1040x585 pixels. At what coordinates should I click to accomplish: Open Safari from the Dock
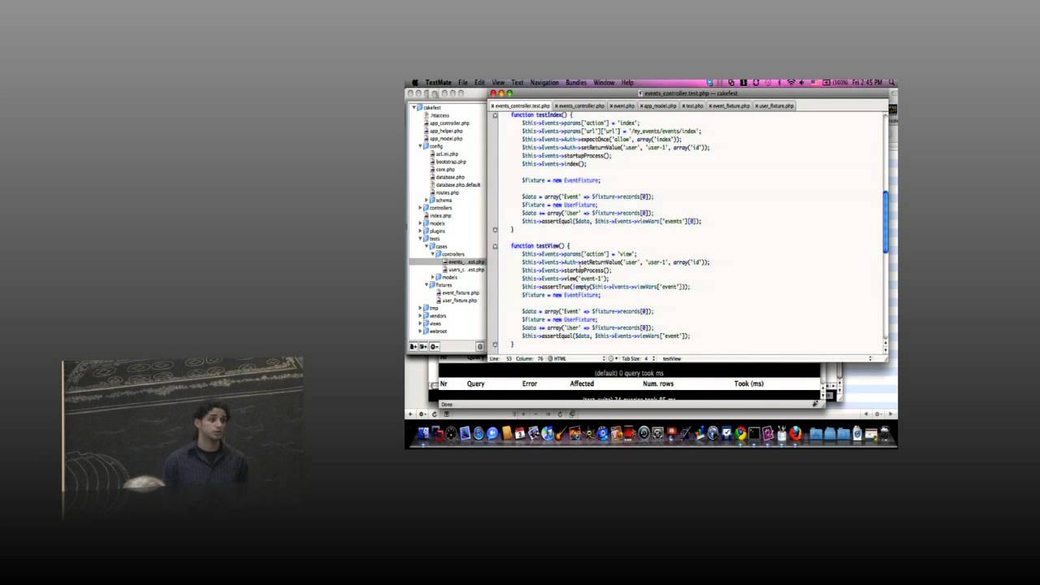(x=479, y=434)
